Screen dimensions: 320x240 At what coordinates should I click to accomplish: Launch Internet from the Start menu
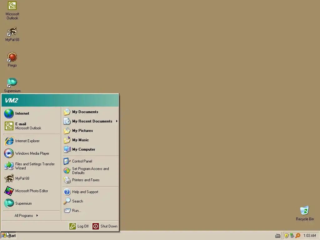coord(31,113)
